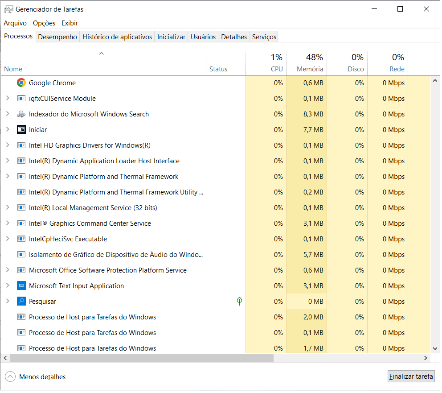Switch to Histórico de aplicativos tab
The width and height of the screenshot is (442, 393).
[117, 37]
